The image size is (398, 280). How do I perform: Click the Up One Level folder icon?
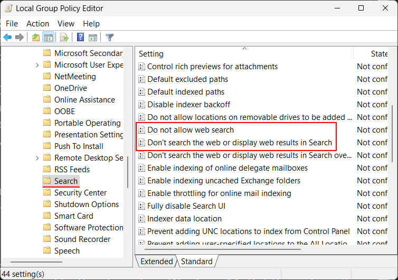[35, 37]
